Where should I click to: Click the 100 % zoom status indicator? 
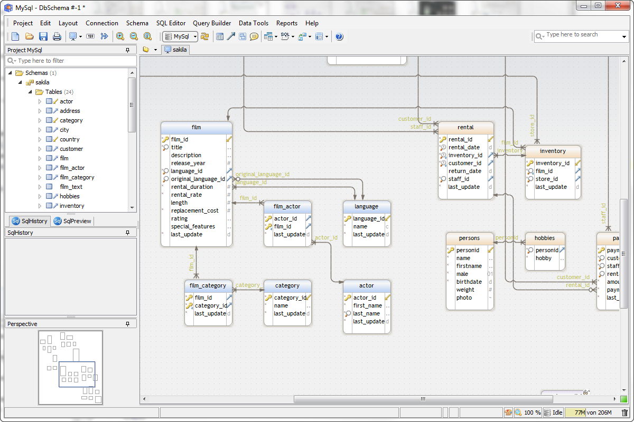[527, 413]
